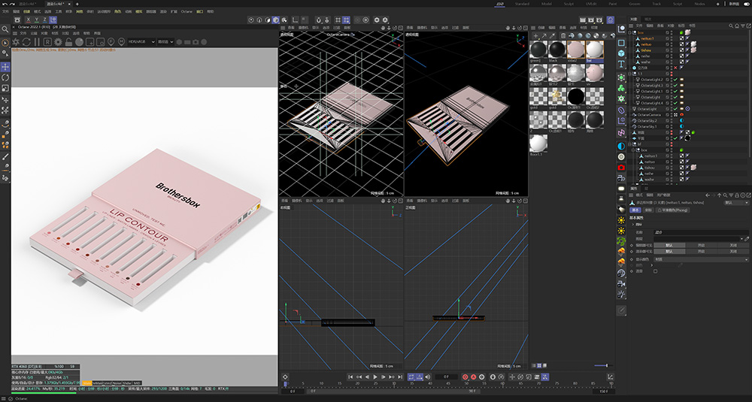Open the Octane main menu
This screenshot has width=752, height=402.
click(186, 11)
